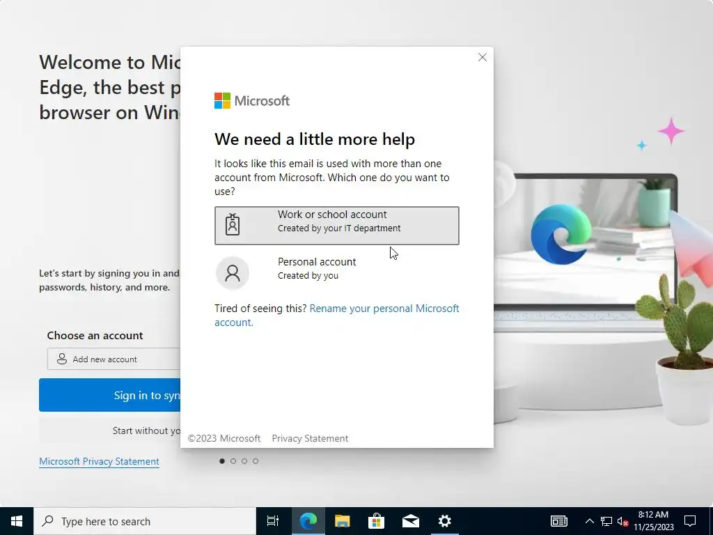The height and width of the screenshot is (535, 713).
Task: Open Microsoft Store from taskbar
Action: coord(376,521)
